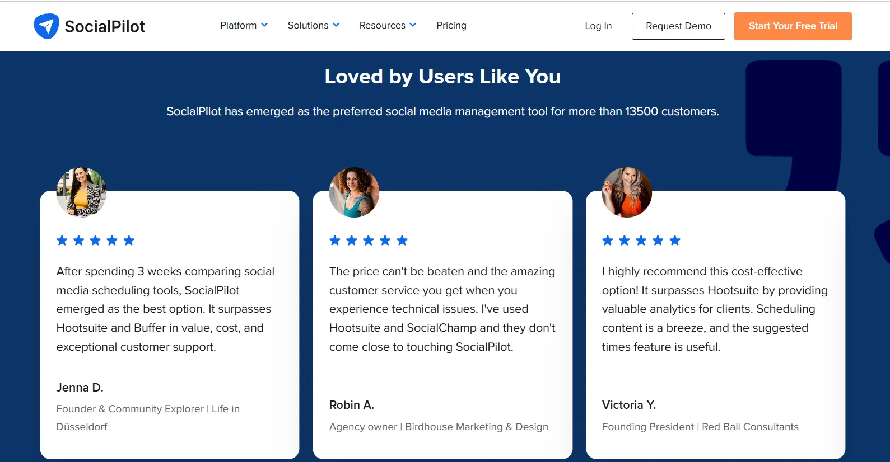Click the Log In link

(598, 26)
